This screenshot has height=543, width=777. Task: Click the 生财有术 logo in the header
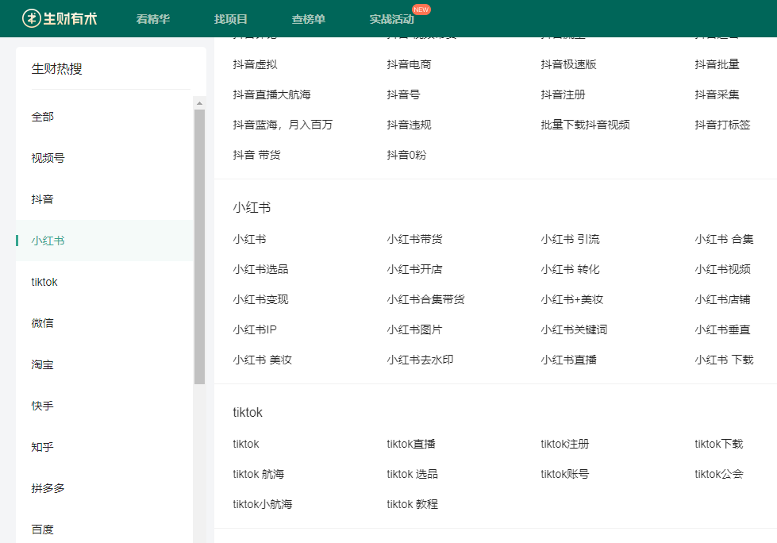pyautogui.click(x=60, y=19)
